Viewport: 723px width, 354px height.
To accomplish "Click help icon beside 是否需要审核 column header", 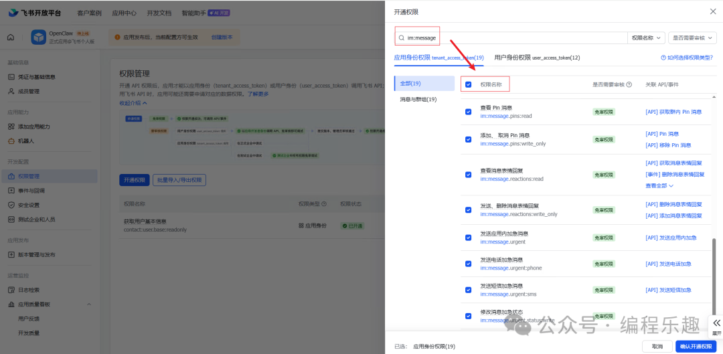I will click(629, 85).
